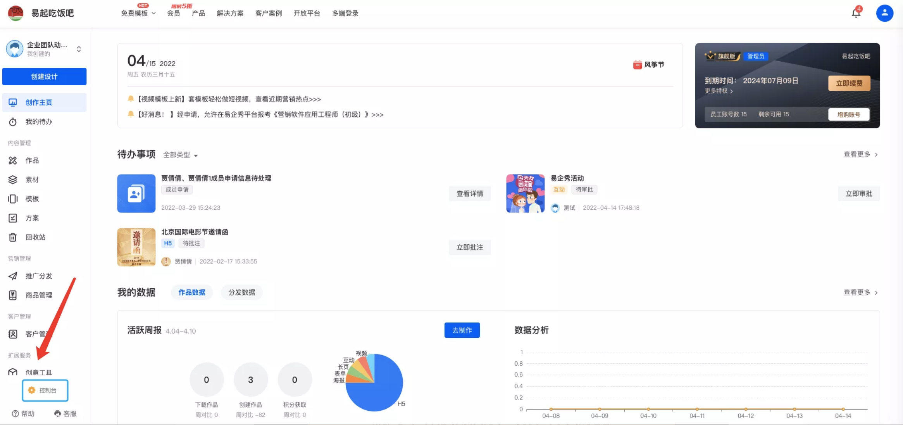Click the 创建作品 count circle showing 3
This screenshot has width=903, height=425.
coord(251,380)
